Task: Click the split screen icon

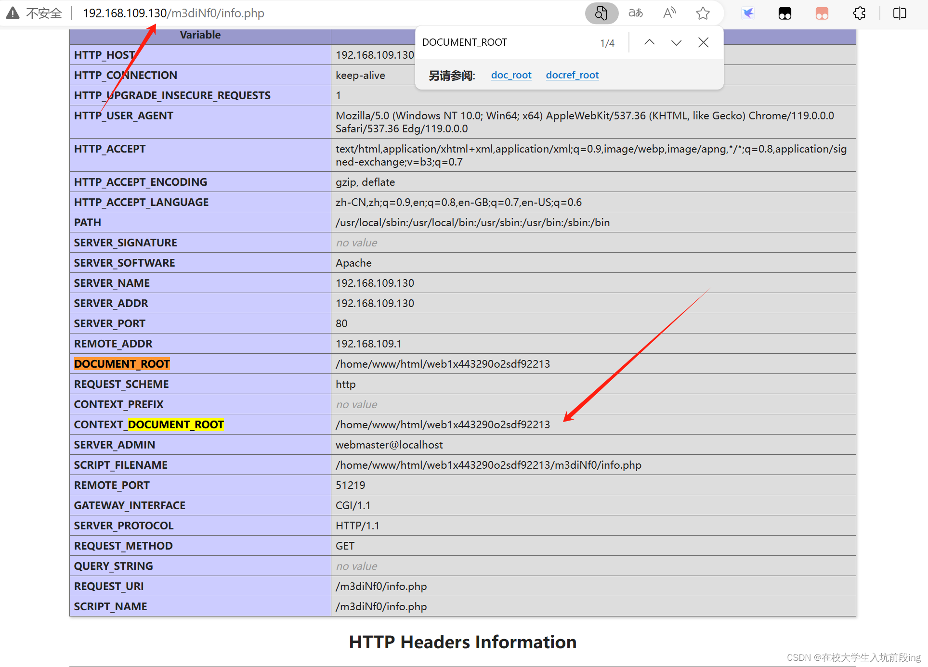Action: click(x=899, y=13)
